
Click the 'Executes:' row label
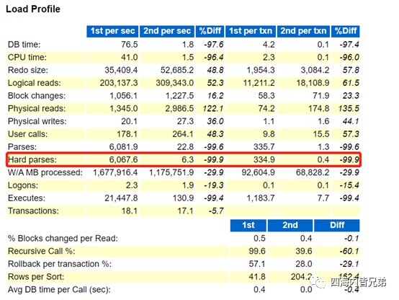pos(27,198)
